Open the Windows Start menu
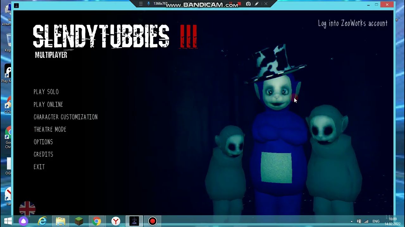This screenshot has width=405, height=227. click(x=8, y=221)
